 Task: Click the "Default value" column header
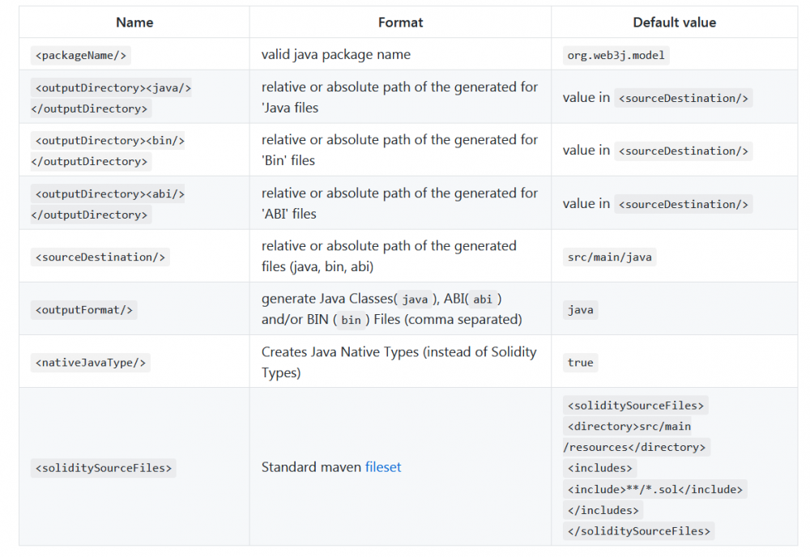pos(674,23)
